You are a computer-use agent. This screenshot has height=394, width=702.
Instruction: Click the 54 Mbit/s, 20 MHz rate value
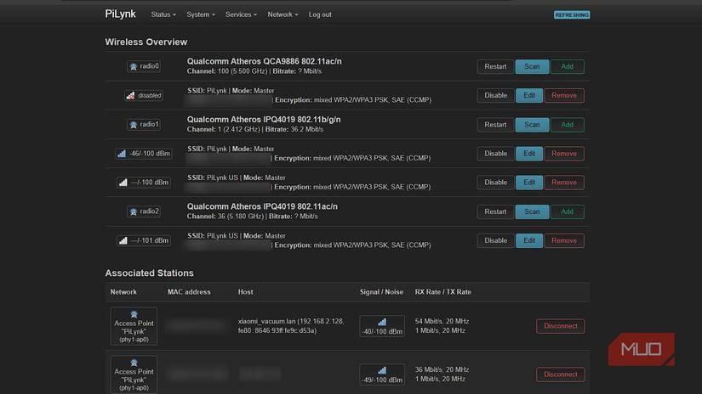pos(442,321)
